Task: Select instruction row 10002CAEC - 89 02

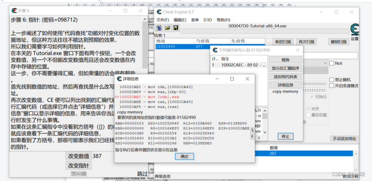Action: tap(239, 65)
